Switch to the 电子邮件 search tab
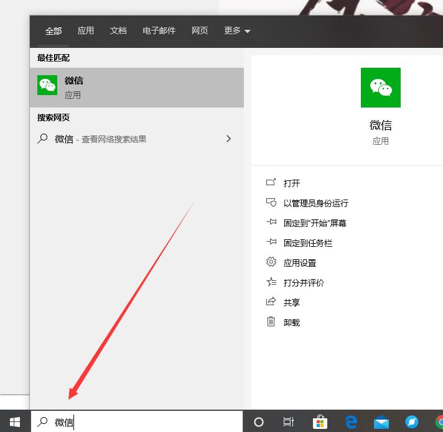Screen dimensions: 443x432 click(159, 30)
